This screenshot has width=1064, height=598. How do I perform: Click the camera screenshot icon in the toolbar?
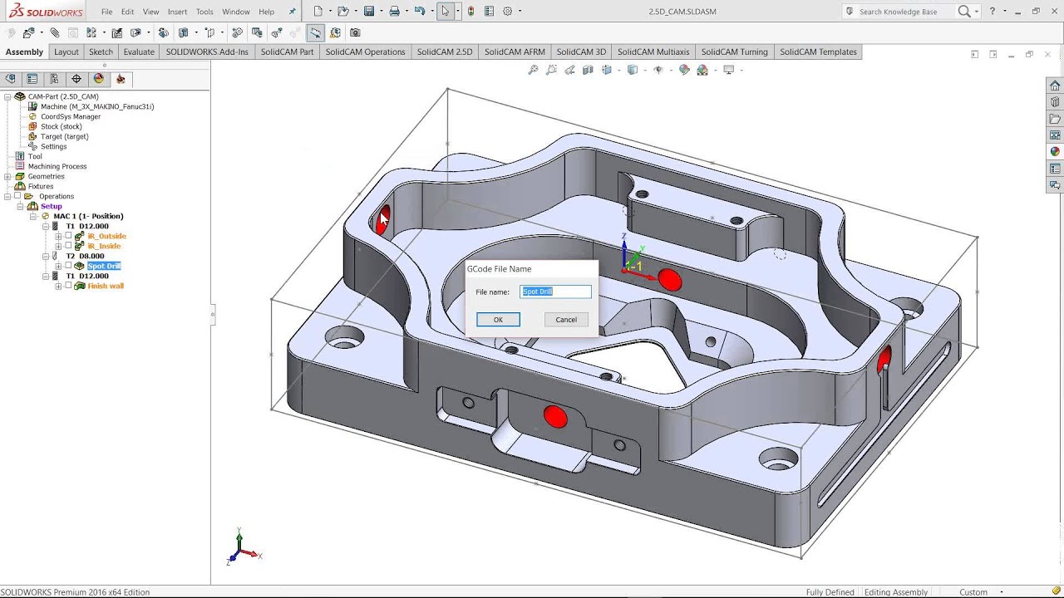coord(355,32)
